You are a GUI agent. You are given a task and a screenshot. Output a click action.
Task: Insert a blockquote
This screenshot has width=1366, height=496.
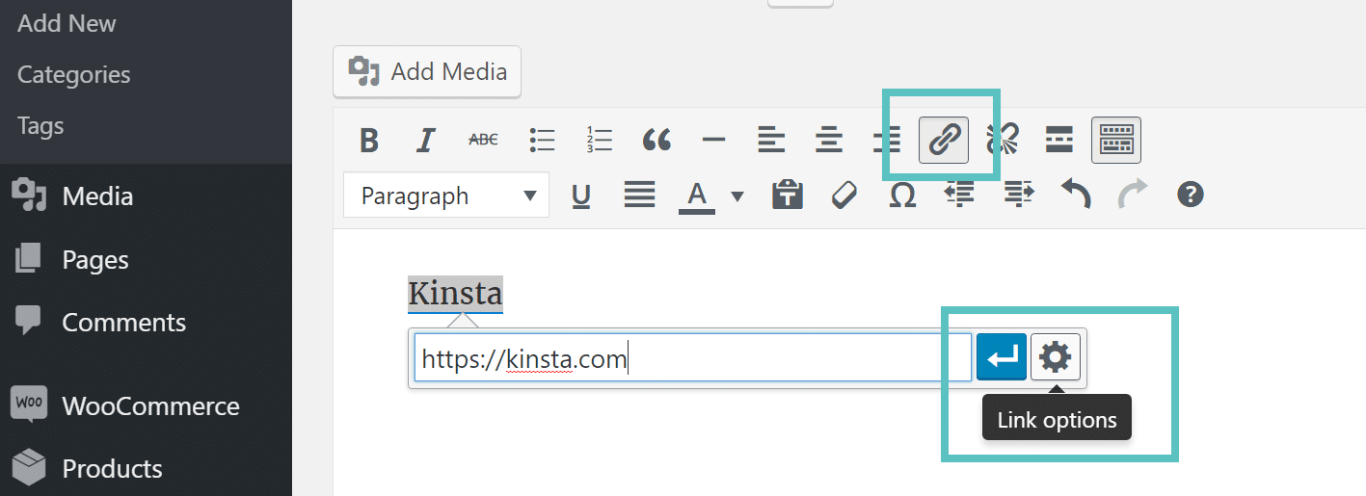point(656,141)
